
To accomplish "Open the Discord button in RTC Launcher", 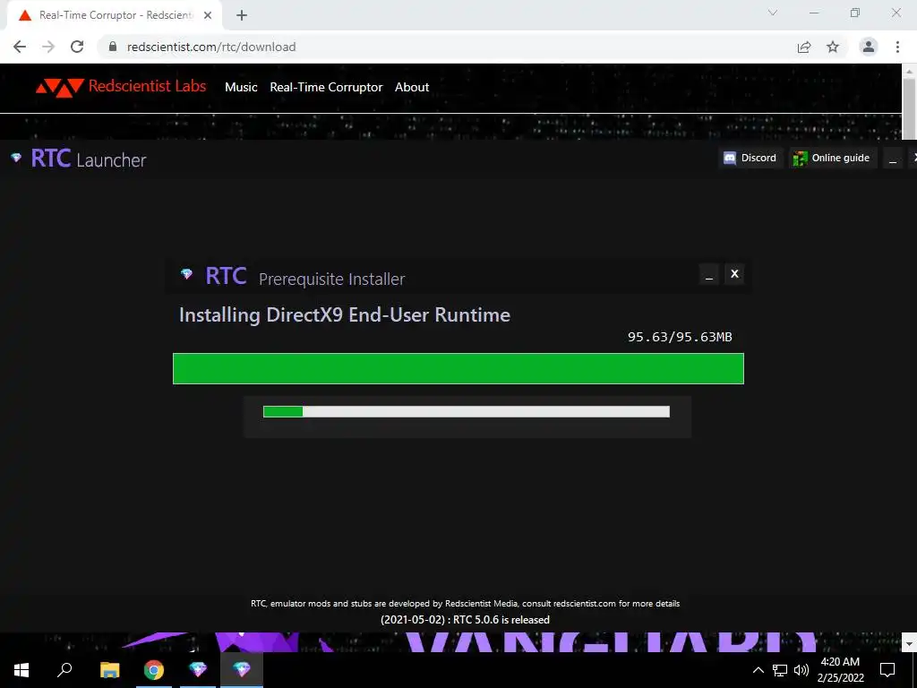I will (750, 158).
